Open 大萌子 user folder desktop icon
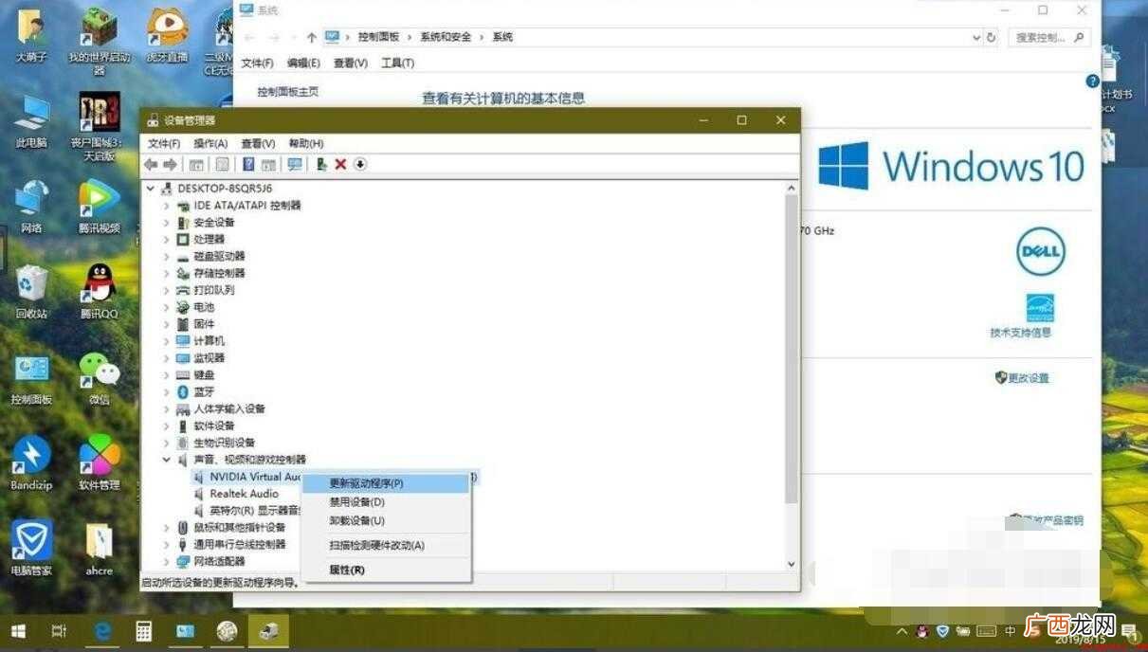This screenshot has height=652, width=1148. pos(31,35)
